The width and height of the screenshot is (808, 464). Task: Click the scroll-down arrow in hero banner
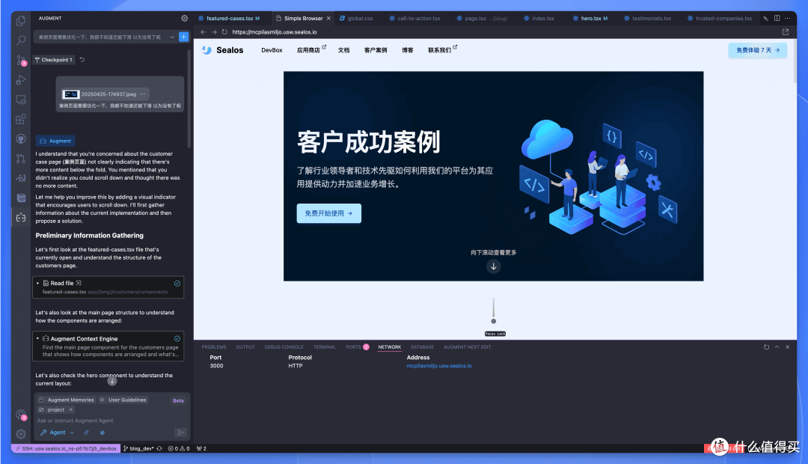point(493,266)
